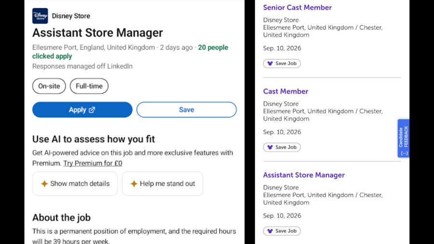
Task: Save Job for Assistant Store Manager listing
Action: [x=282, y=231]
